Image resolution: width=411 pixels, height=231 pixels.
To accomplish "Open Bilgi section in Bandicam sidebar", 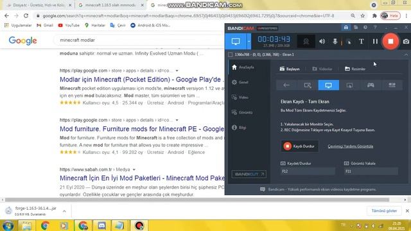I will coord(239,128).
